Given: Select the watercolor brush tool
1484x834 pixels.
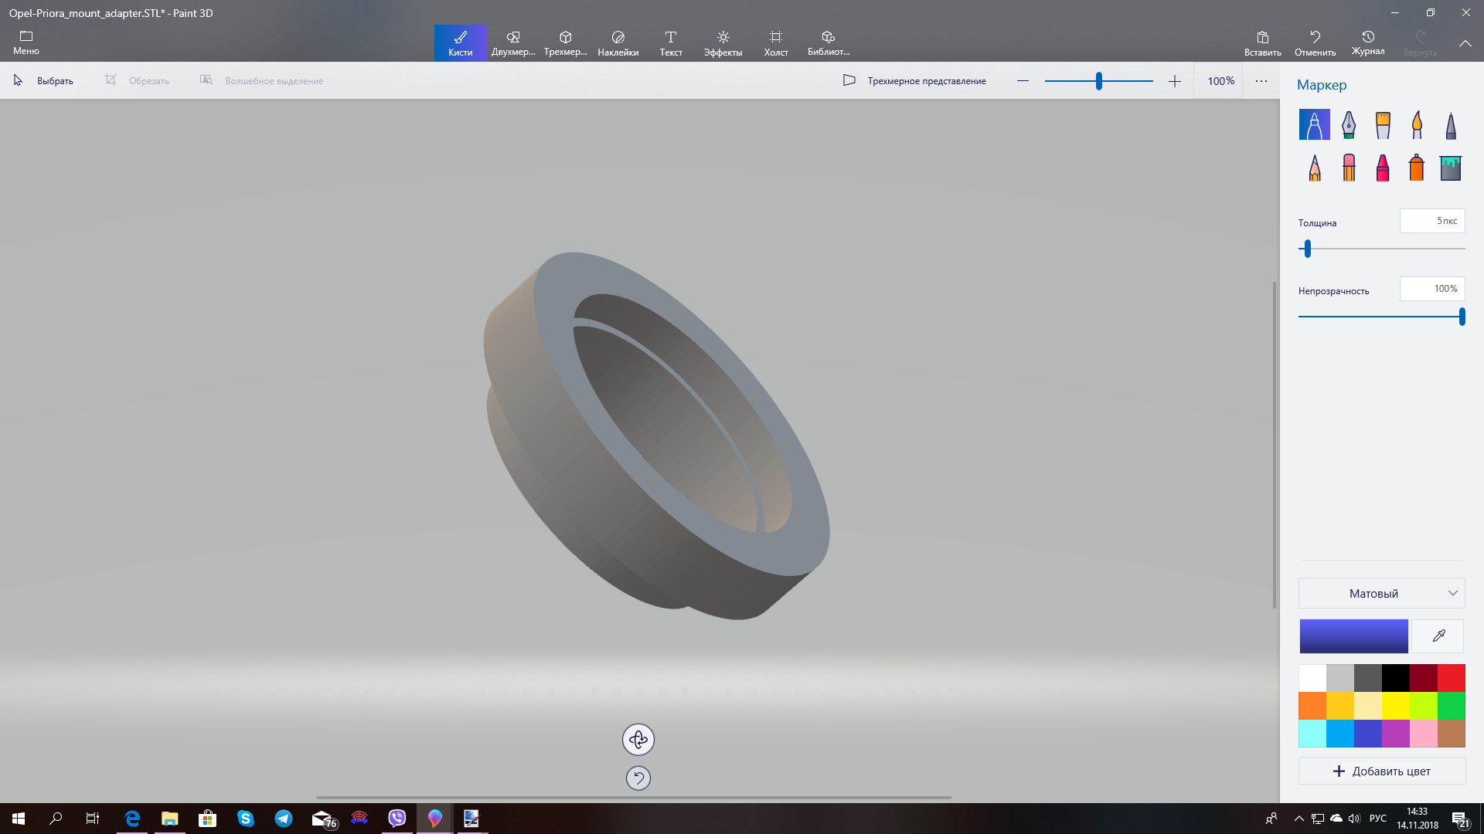Looking at the screenshot, I should tap(1417, 124).
